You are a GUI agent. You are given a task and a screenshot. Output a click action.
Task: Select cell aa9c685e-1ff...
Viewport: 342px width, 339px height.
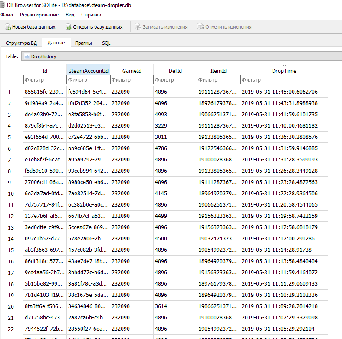pos(88,148)
